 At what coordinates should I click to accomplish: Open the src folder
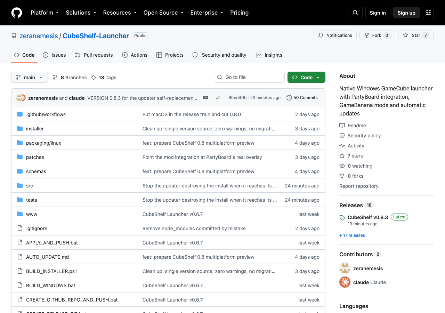tap(30, 186)
